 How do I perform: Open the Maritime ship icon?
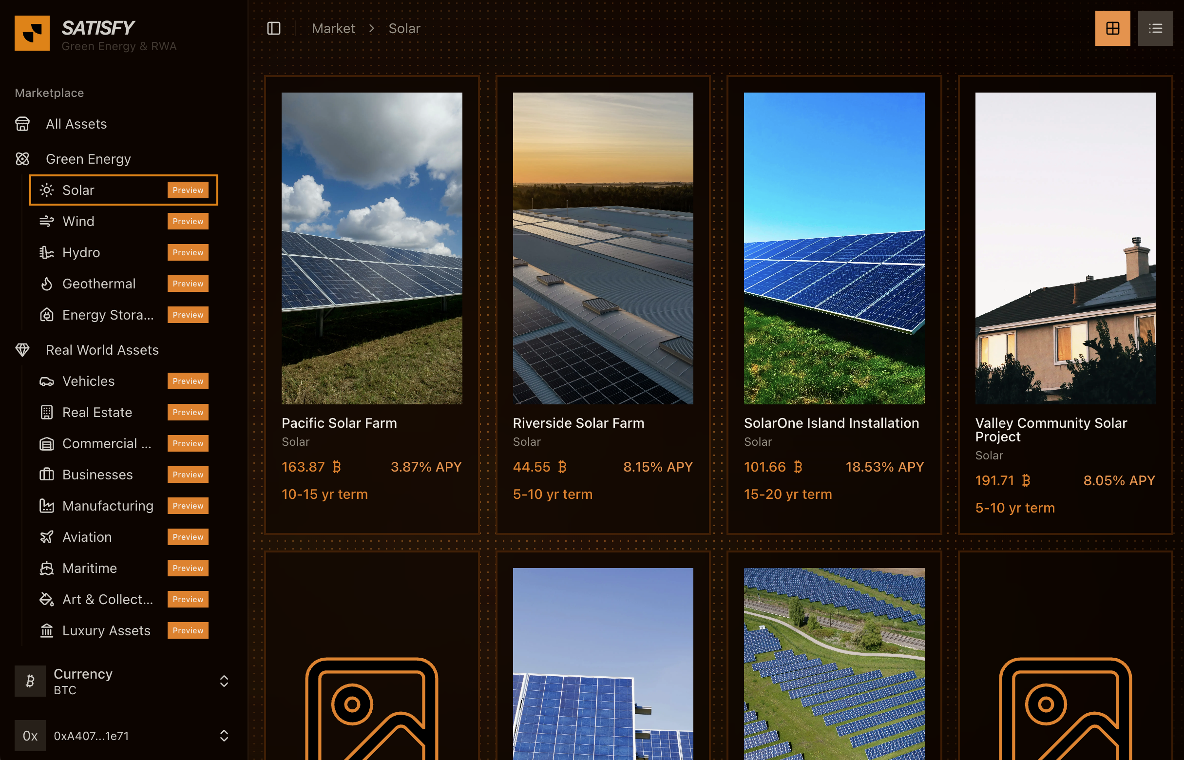coord(46,568)
